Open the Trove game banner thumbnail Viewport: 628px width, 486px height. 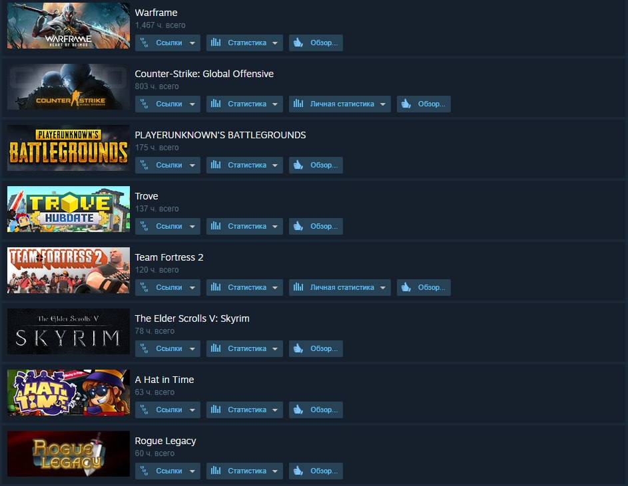tap(69, 209)
